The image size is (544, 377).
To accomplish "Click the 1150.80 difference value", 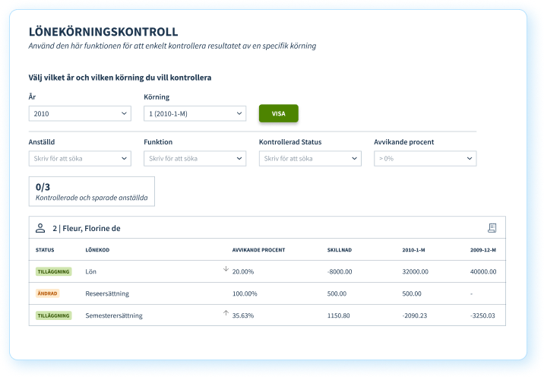I will click(339, 315).
